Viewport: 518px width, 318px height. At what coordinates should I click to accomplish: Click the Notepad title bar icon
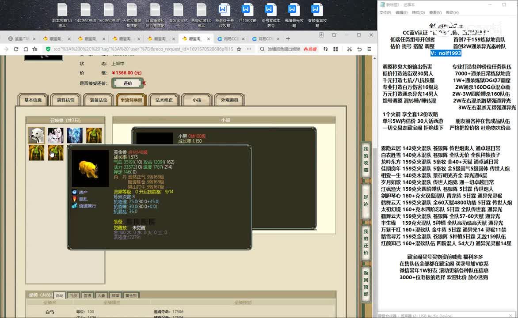(383, 4)
